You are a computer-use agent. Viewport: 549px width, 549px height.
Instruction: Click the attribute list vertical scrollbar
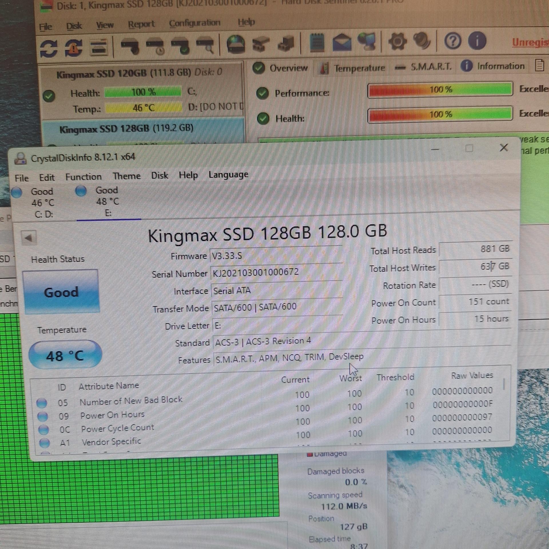click(x=504, y=384)
